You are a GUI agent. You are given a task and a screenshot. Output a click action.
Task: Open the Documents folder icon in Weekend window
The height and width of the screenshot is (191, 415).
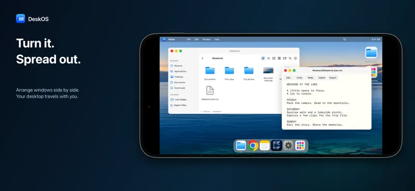point(210,71)
